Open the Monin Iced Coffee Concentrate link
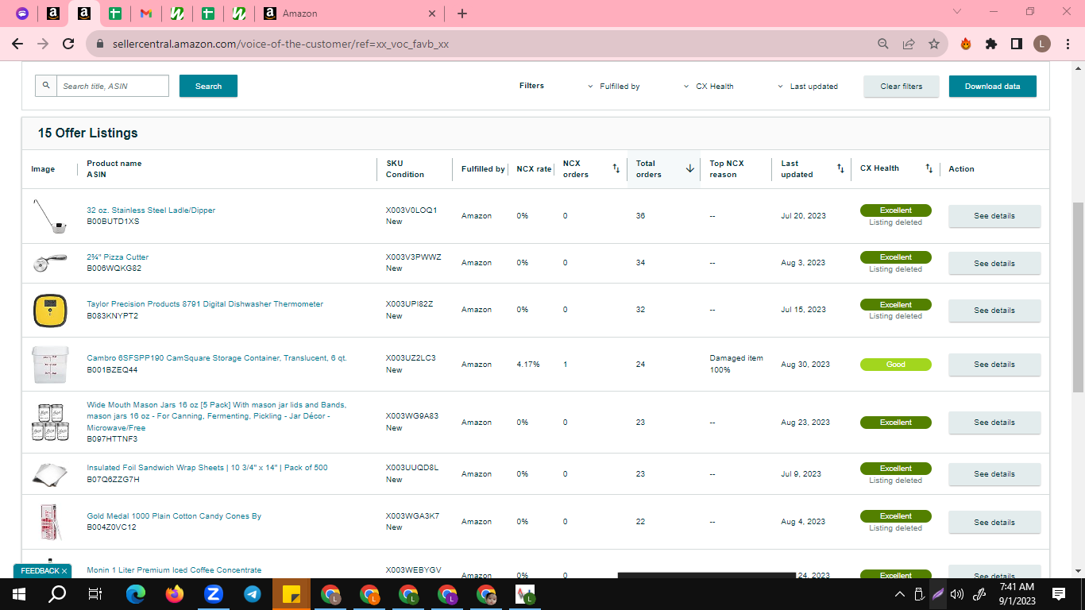The height and width of the screenshot is (610, 1085). click(x=174, y=570)
